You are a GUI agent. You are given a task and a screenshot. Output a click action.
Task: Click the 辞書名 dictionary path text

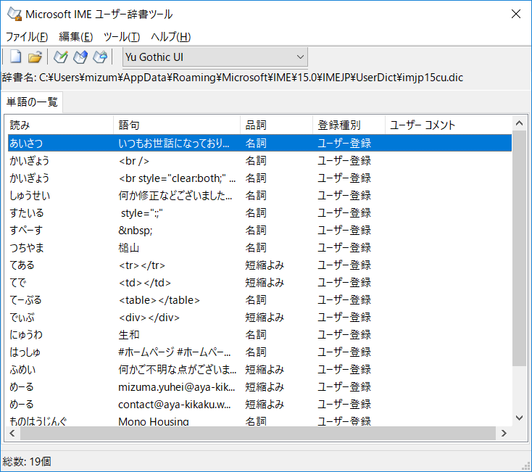click(233, 78)
